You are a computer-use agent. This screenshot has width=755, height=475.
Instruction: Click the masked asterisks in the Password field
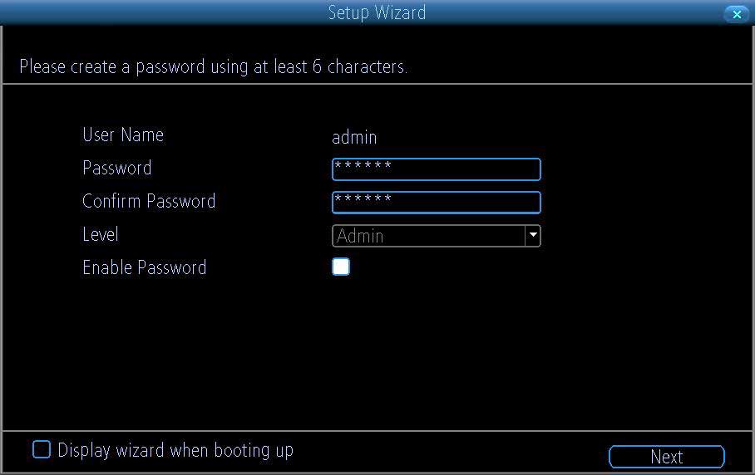363,167
